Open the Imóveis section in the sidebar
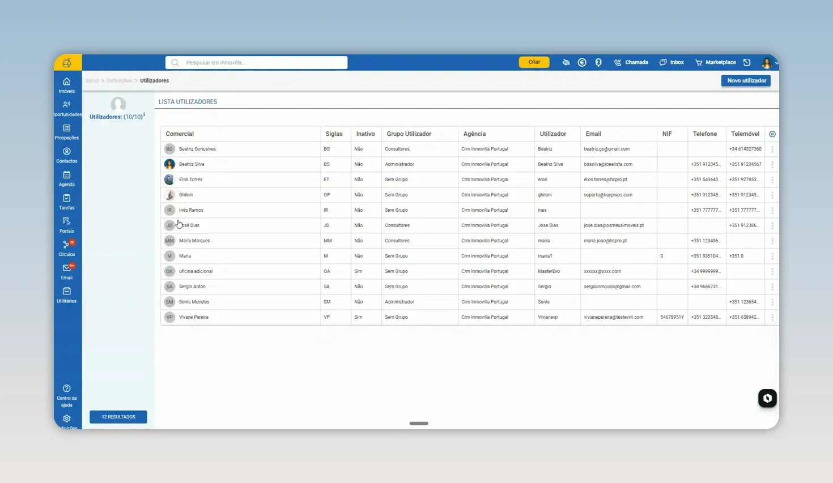 click(x=67, y=85)
